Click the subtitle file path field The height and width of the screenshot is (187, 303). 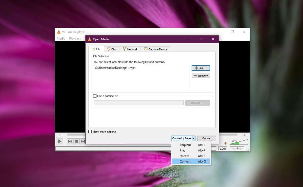click(x=139, y=103)
